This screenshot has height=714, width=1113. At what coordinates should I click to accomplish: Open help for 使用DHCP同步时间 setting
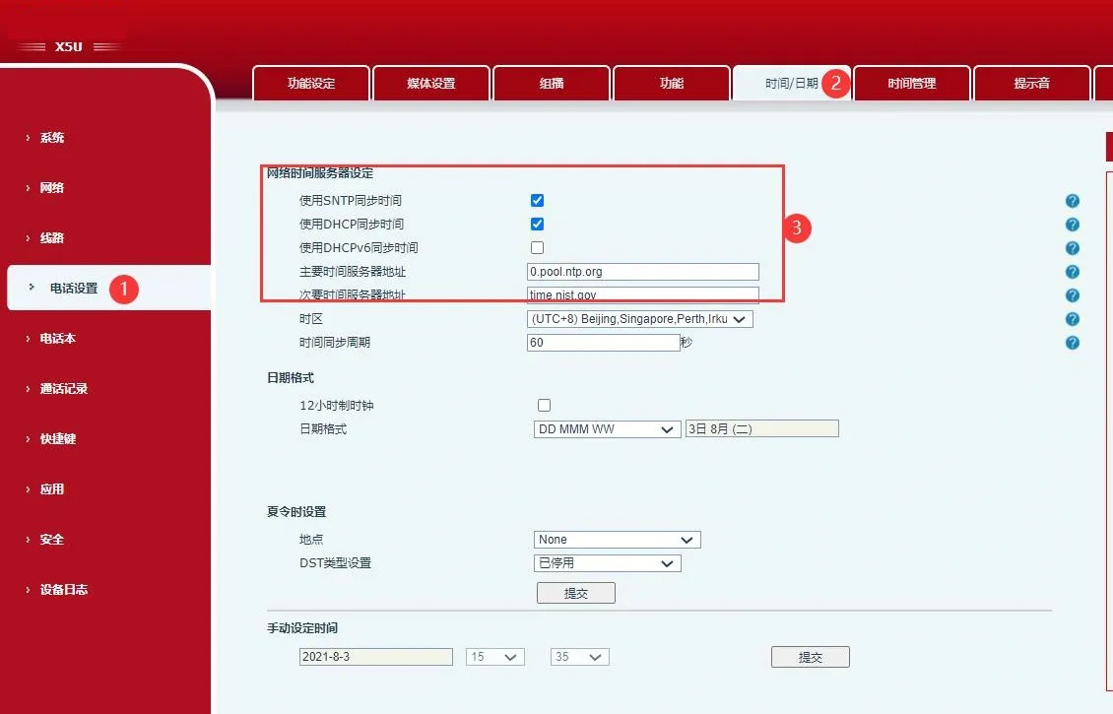1073,224
